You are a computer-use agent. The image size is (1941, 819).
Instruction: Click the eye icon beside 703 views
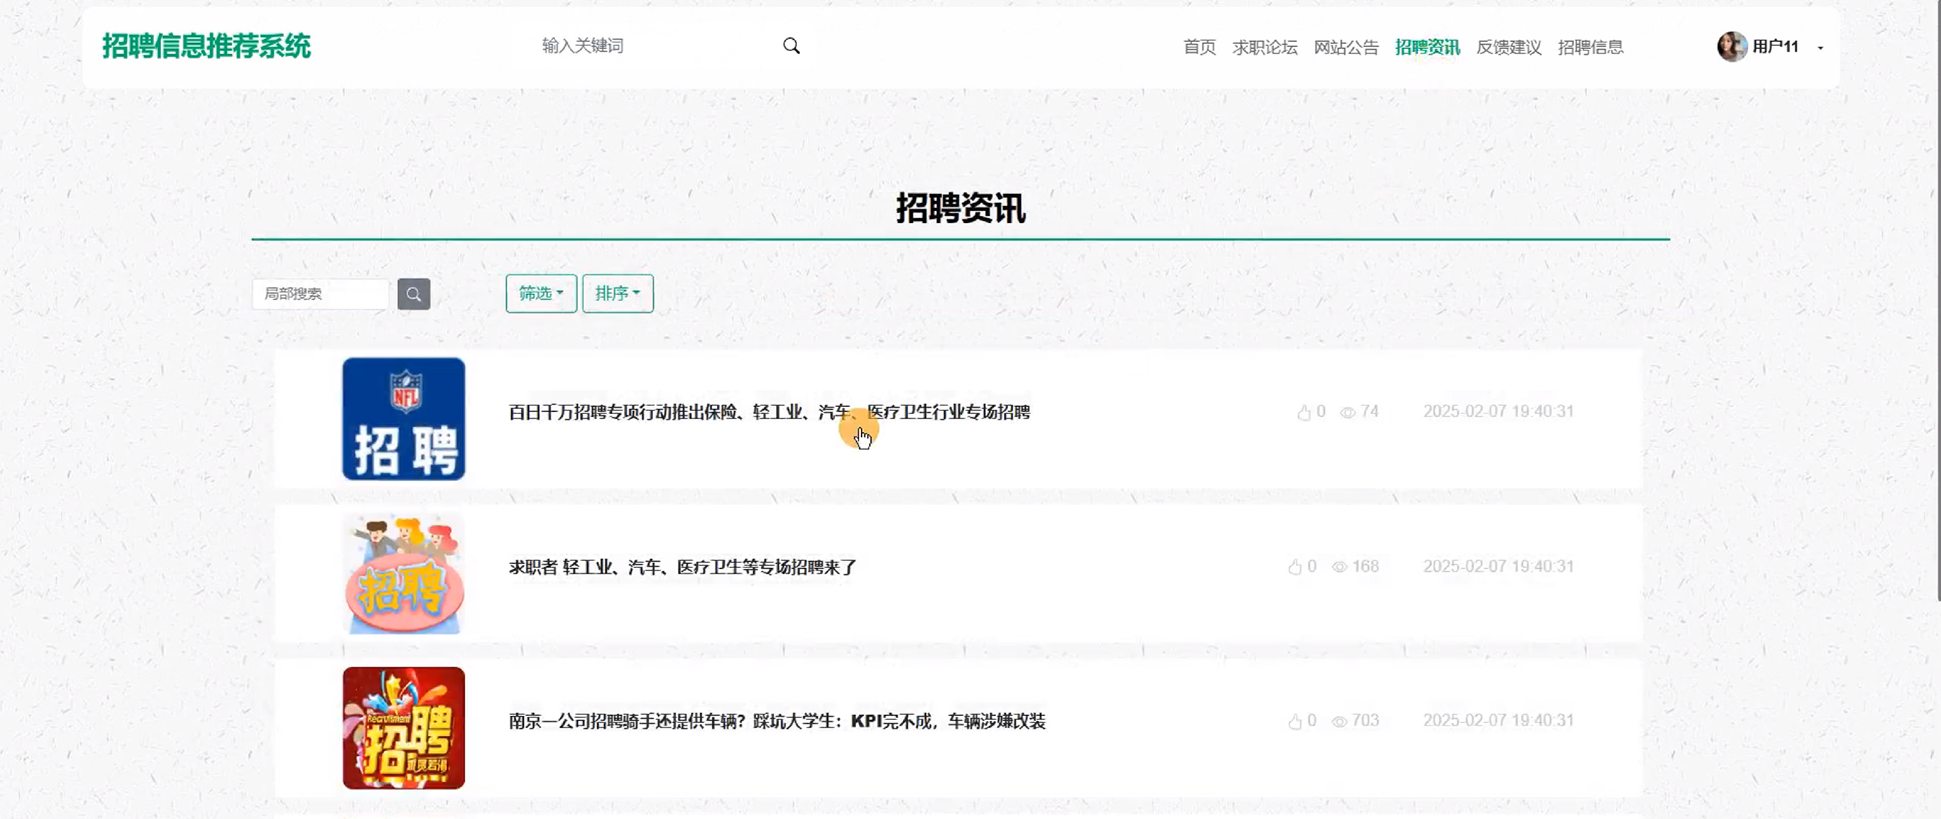[x=1339, y=721]
